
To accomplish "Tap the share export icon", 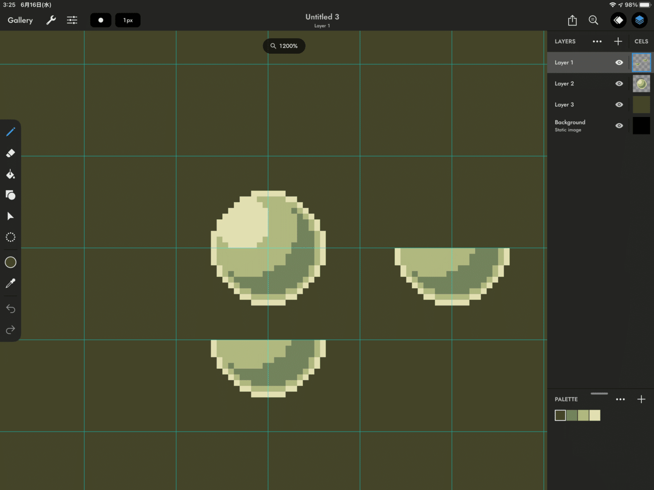I will tap(572, 20).
